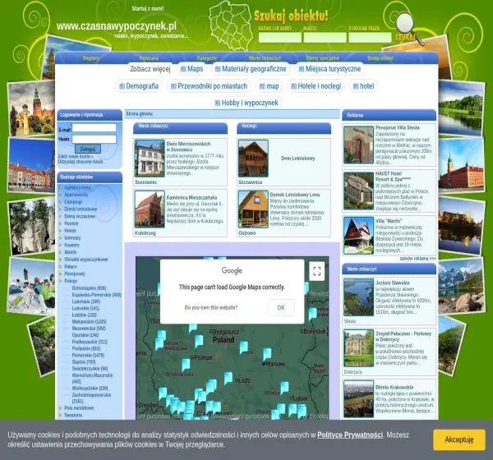Open Pensjonat Villa Siesta thumbnail
Screen dimensions: 493x460
358,145
